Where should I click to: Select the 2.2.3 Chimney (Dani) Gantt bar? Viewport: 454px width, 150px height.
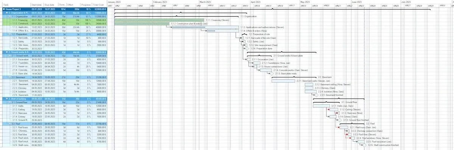click(309, 88)
